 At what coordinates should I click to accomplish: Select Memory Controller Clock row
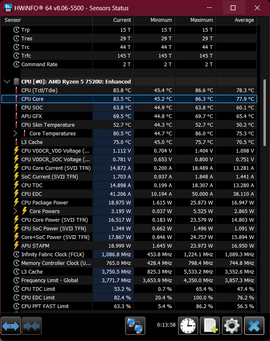coord(129,263)
